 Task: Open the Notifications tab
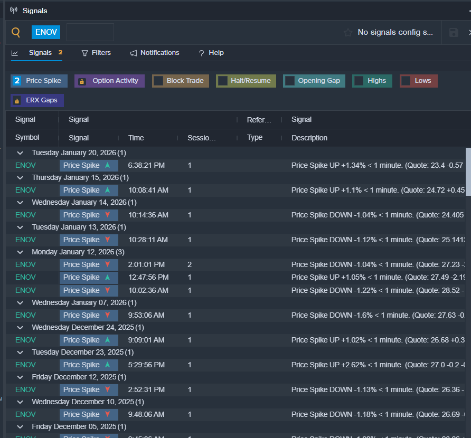pyautogui.click(x=159, y=53)
